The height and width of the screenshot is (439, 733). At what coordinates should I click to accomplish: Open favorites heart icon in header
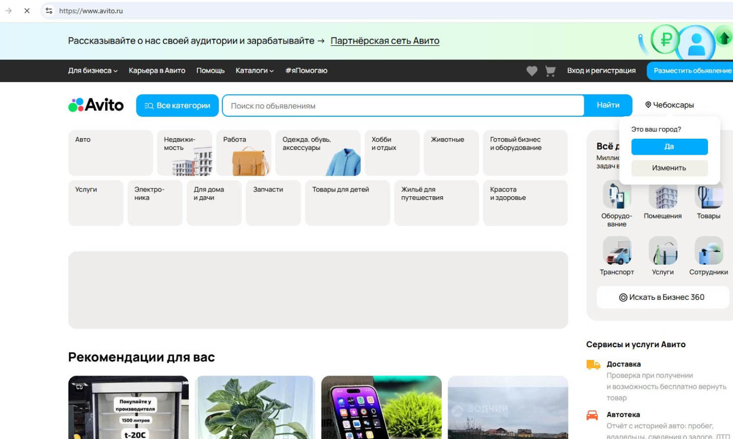click(x=532, y=71)
